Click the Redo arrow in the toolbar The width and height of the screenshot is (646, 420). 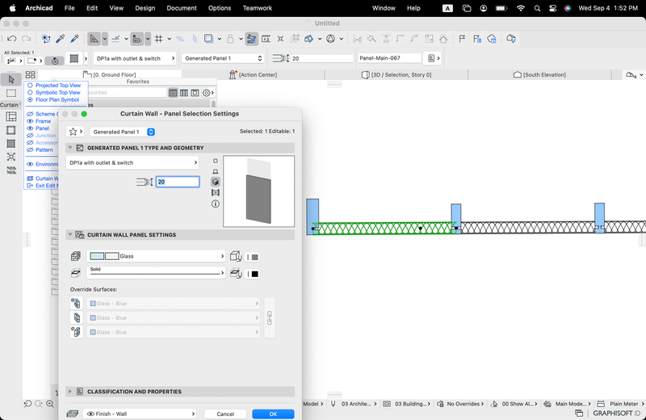27,39
